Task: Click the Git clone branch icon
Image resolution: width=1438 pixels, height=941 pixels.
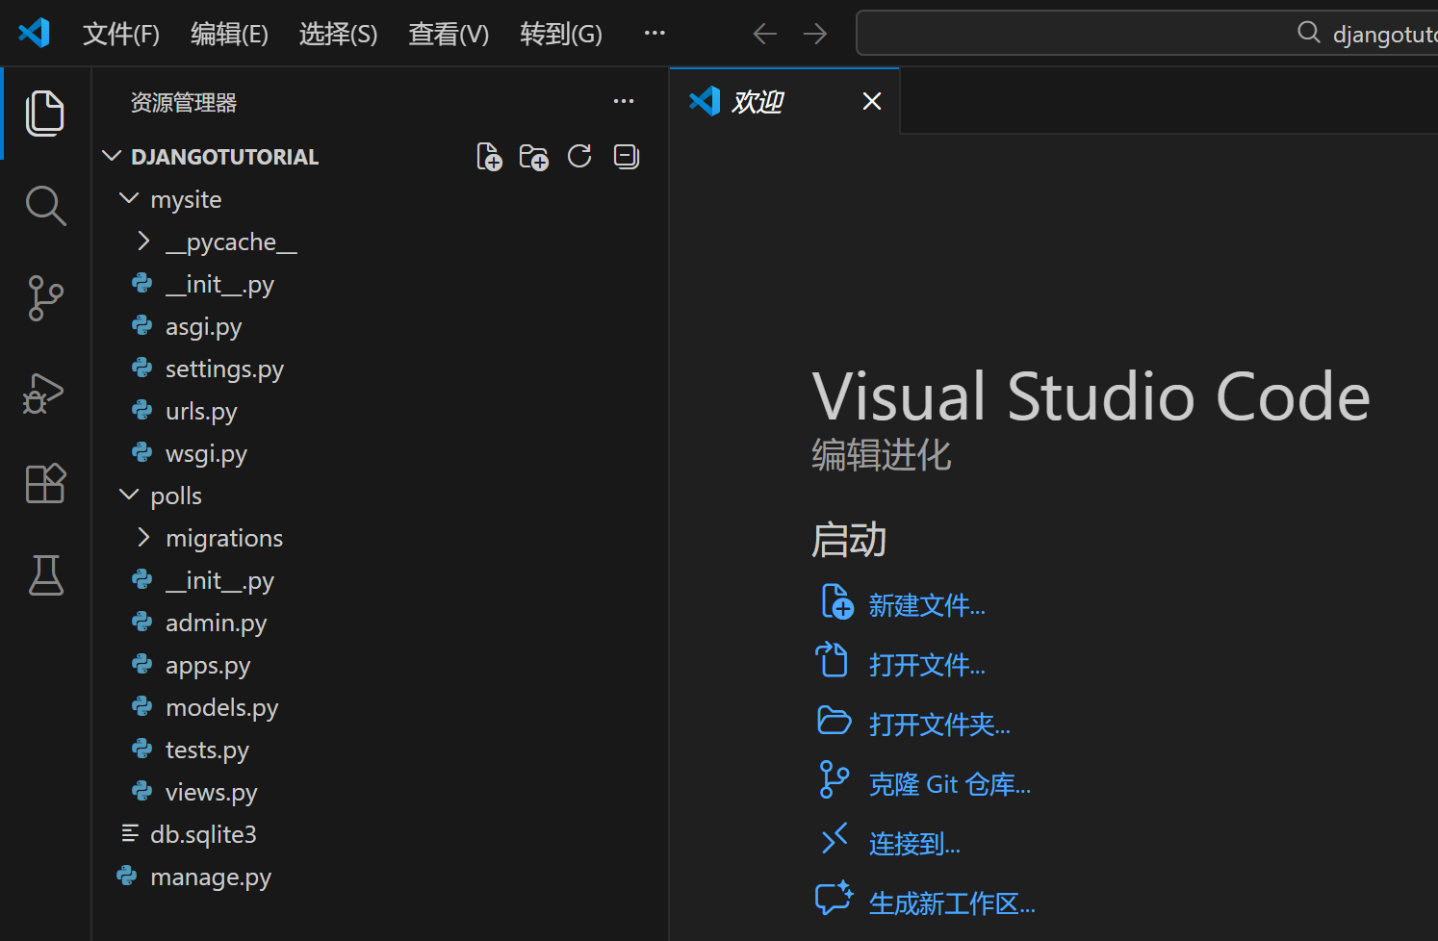Action: click(x=834, y=779)
